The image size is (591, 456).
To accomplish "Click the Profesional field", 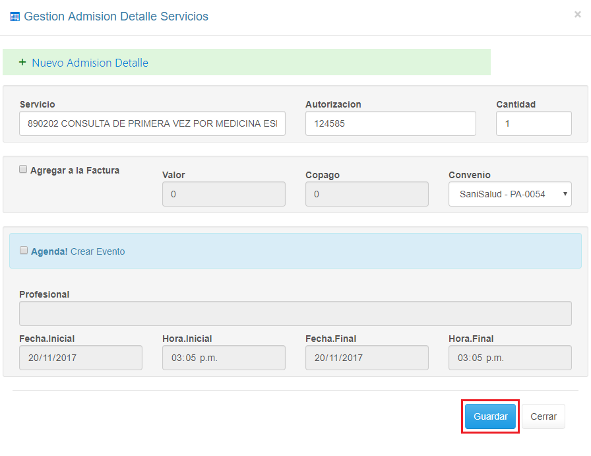I will click(x=295, y=313).
